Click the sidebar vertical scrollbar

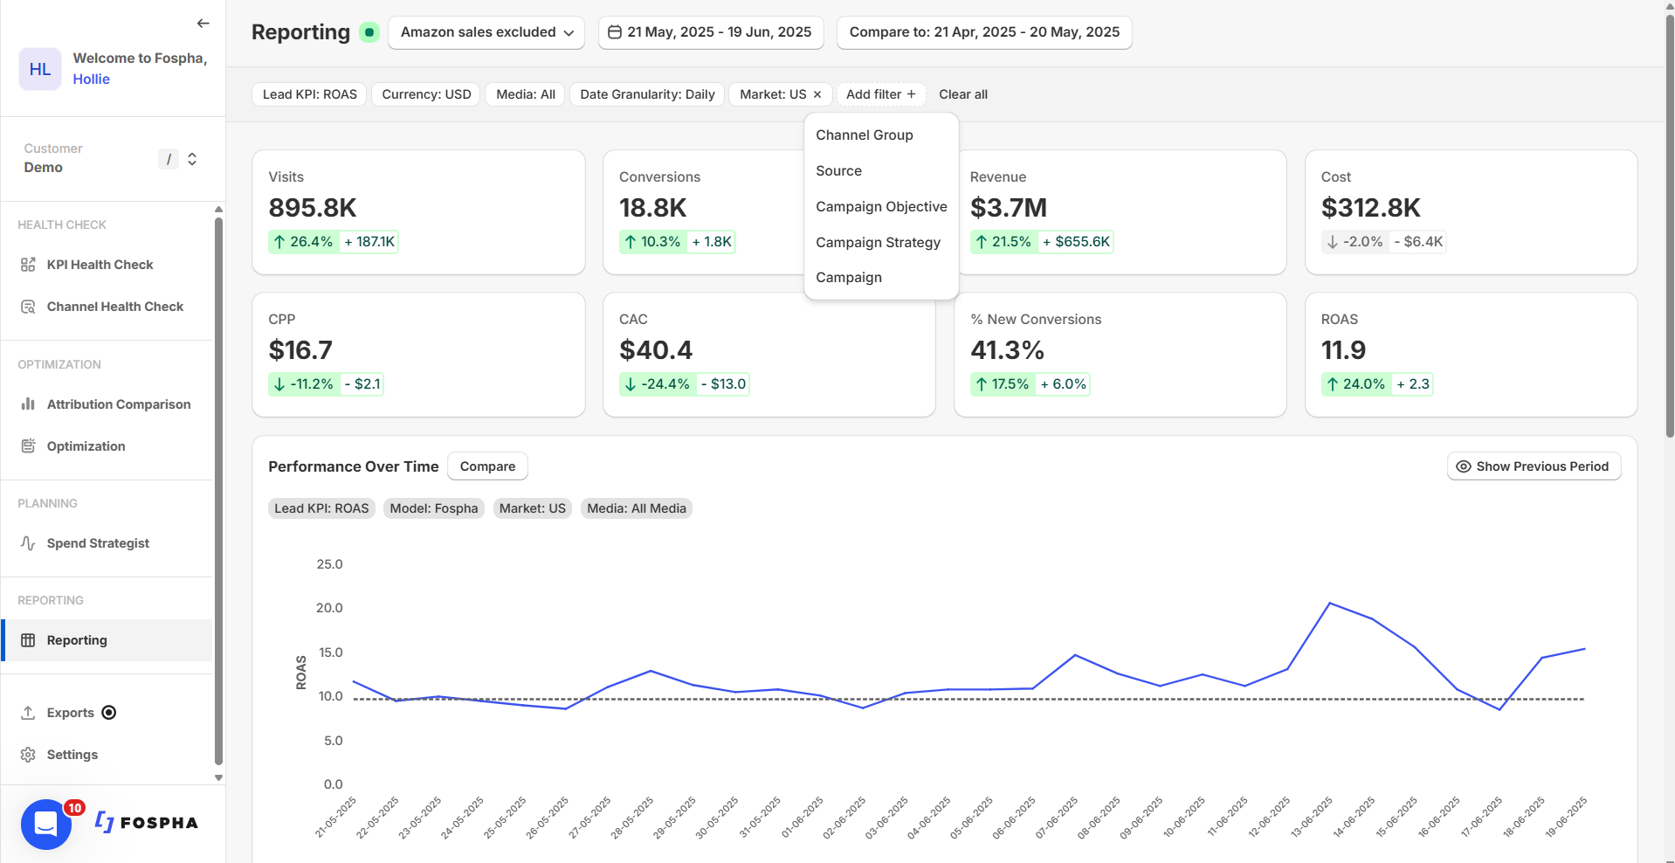218,489
